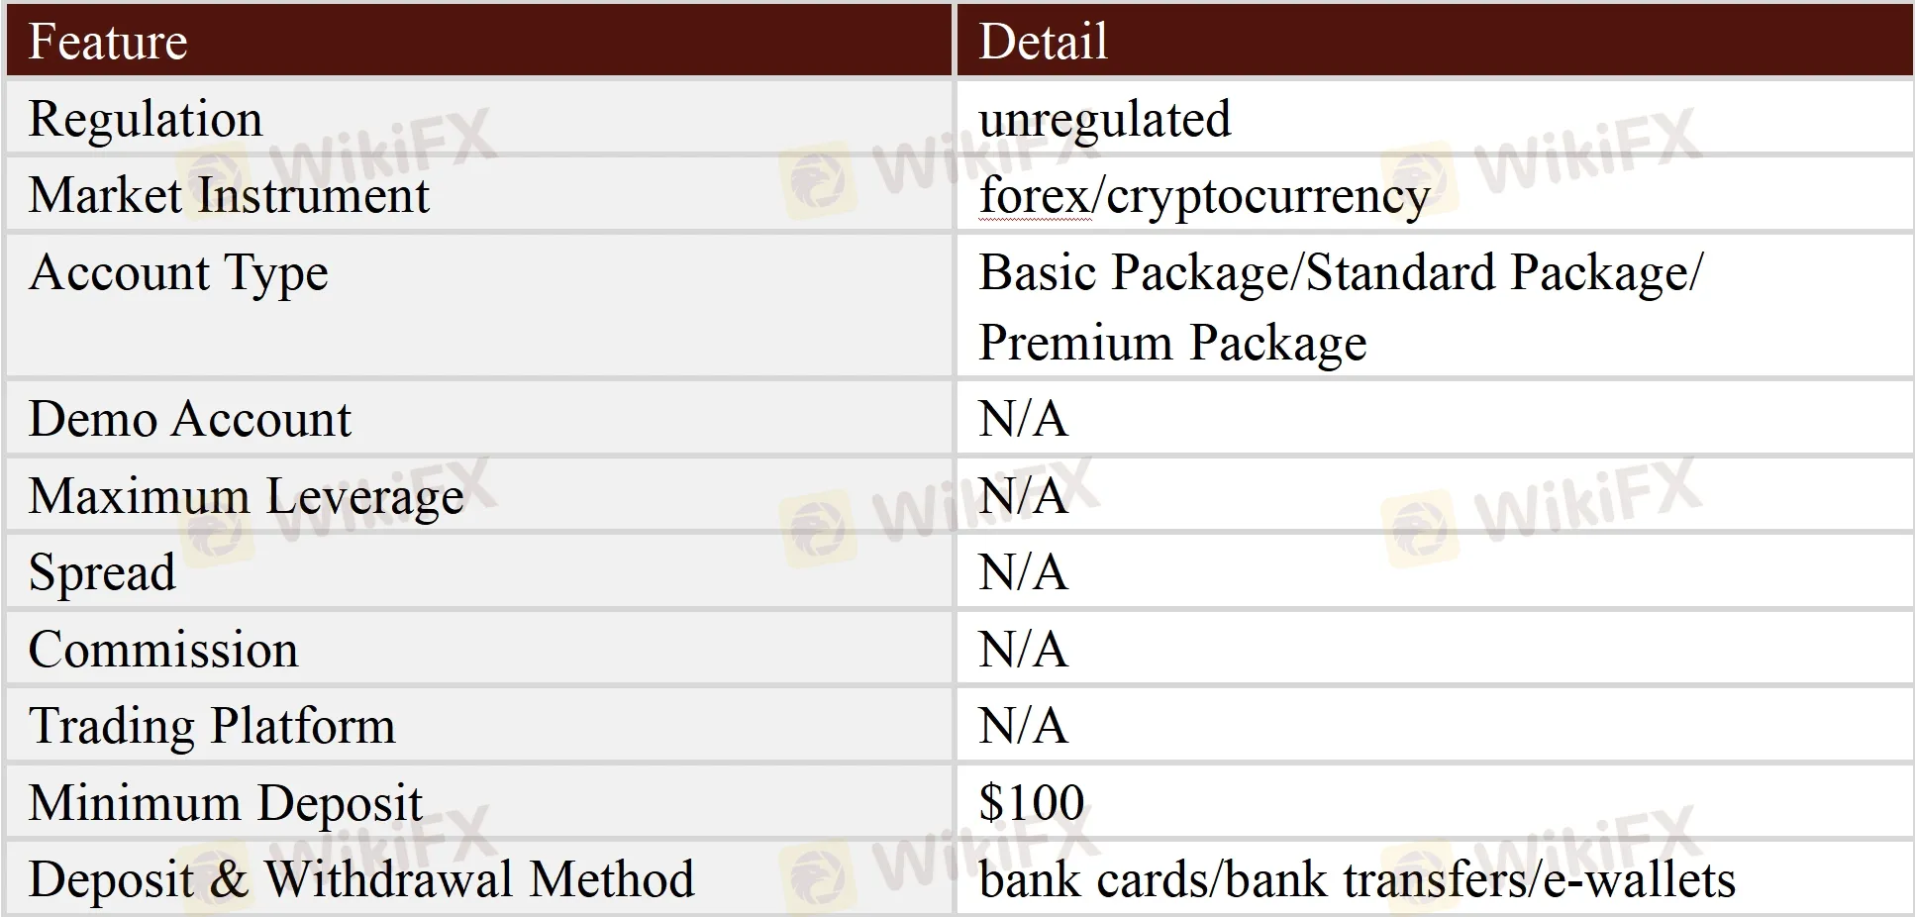Click the Feature column header
This screenshot has height=917, width=1915.
coord(108,42)
